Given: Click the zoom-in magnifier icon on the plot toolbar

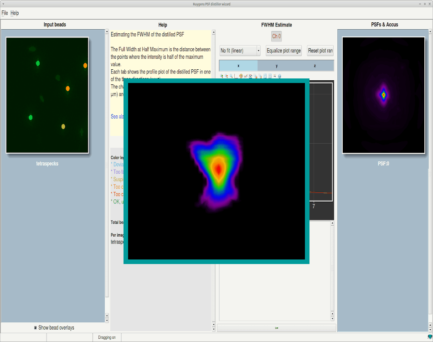Looking at the screenshot, I should tap(221, 76).
